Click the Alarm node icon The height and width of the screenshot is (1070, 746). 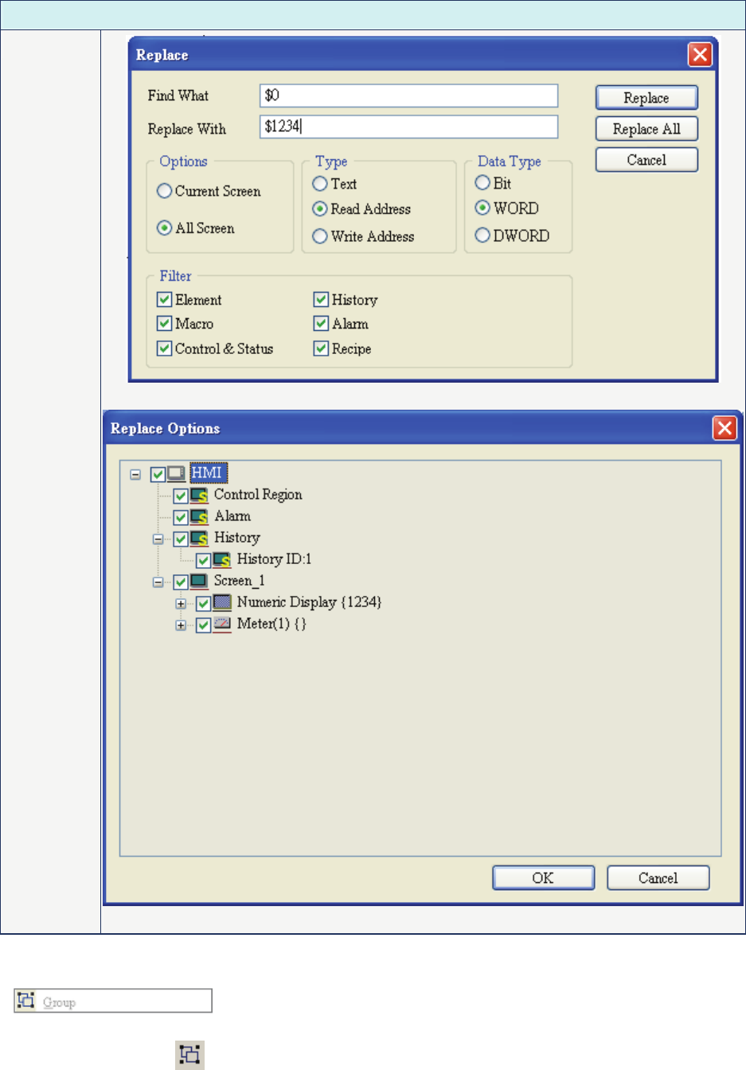point(199,516)
